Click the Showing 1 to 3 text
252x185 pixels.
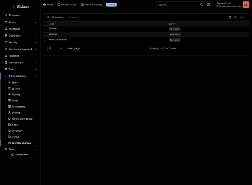pyautogui.click(x=163, y=48)
